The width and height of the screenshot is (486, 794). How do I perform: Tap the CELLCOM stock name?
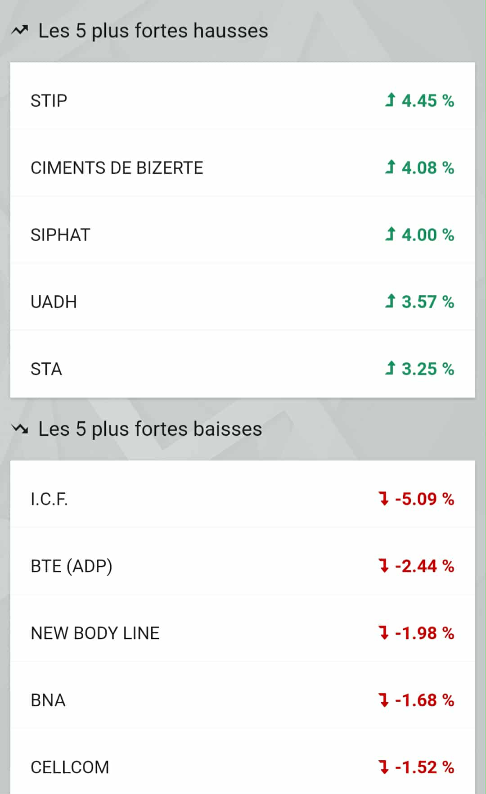pyautogui.click(x=70, y=767)
